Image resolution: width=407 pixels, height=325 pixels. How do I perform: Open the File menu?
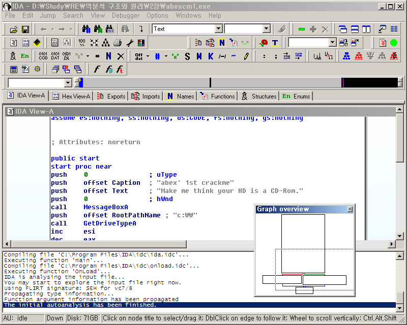10,16
